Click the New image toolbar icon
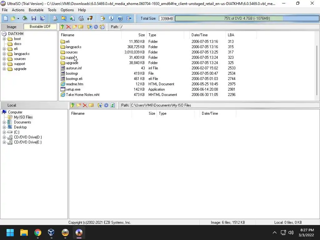The image size is (320, 240). 6,18
